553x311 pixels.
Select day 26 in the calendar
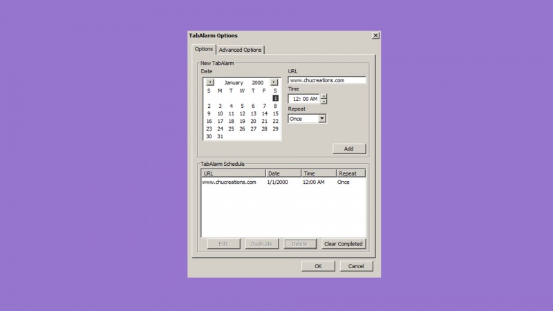click(243, 129)
